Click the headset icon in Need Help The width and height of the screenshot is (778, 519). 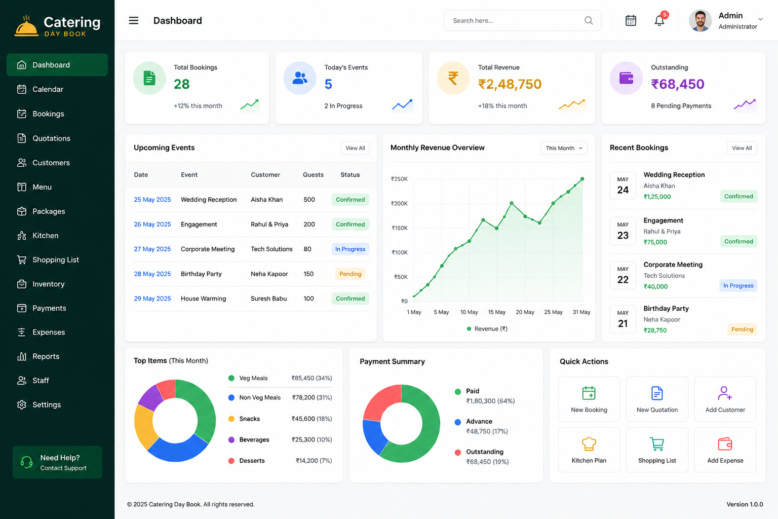pyautogui.click(x=26, y=462)
